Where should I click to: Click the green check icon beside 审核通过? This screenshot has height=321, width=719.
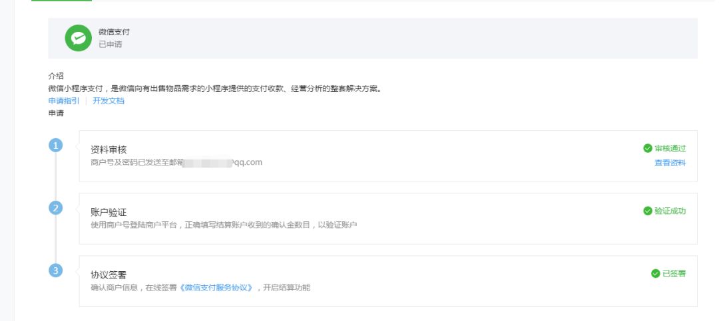tap(648, 148)
